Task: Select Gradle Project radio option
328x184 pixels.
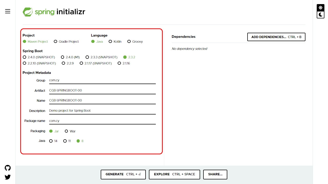Action: click(66, 41)
